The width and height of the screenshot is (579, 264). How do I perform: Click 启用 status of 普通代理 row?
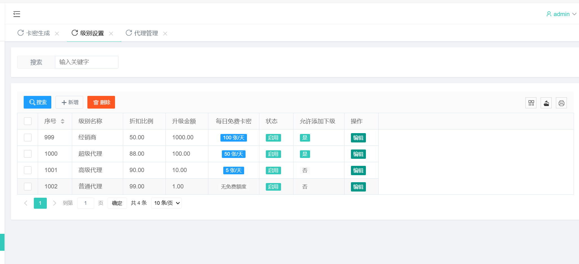pyautogui.click(x=273, y=187)
